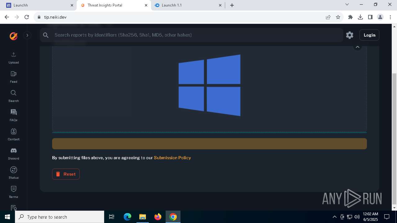Image resolution: width=397 pixels, height=223 pixels.
Task: Open the Feed section in sidebar
Action: 13,77
